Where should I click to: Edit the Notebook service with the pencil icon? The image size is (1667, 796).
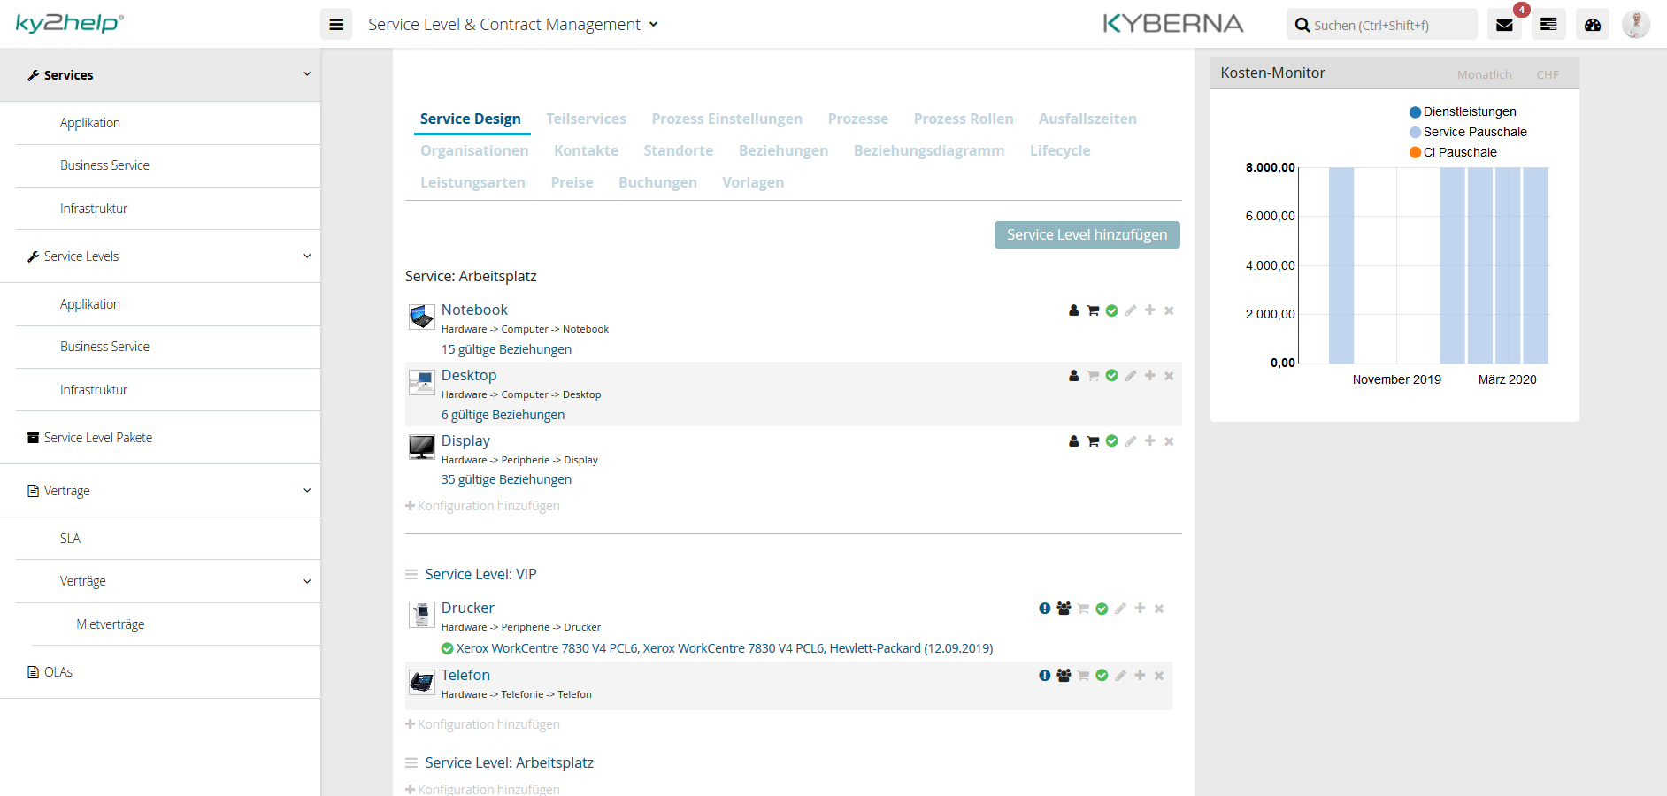1131,310
